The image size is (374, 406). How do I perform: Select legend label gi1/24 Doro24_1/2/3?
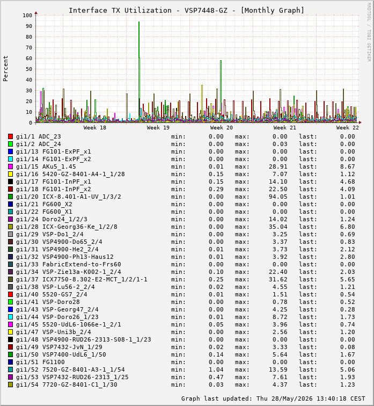coord(52,219)
